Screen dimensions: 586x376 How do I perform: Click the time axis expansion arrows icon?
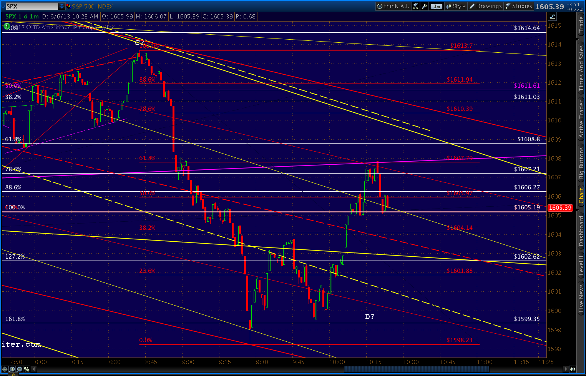(572, 369)
